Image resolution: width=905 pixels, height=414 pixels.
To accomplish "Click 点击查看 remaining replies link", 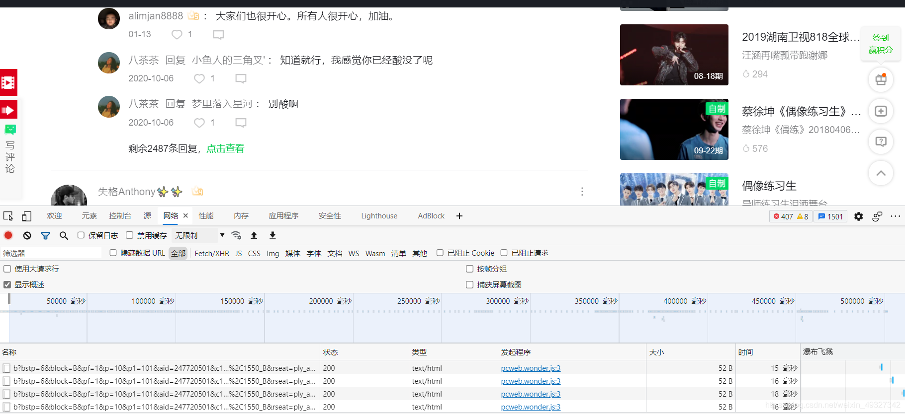I will (x=225, y=148).
